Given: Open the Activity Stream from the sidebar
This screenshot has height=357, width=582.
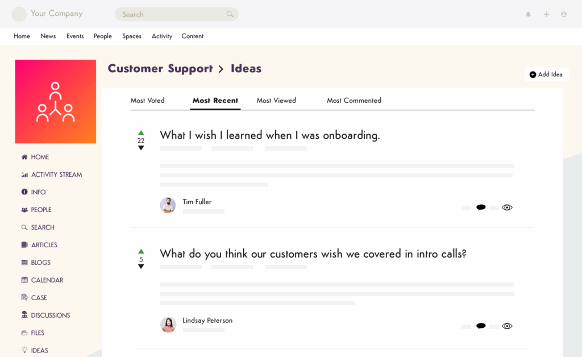Looking at the screenshot, I should 55,175.
